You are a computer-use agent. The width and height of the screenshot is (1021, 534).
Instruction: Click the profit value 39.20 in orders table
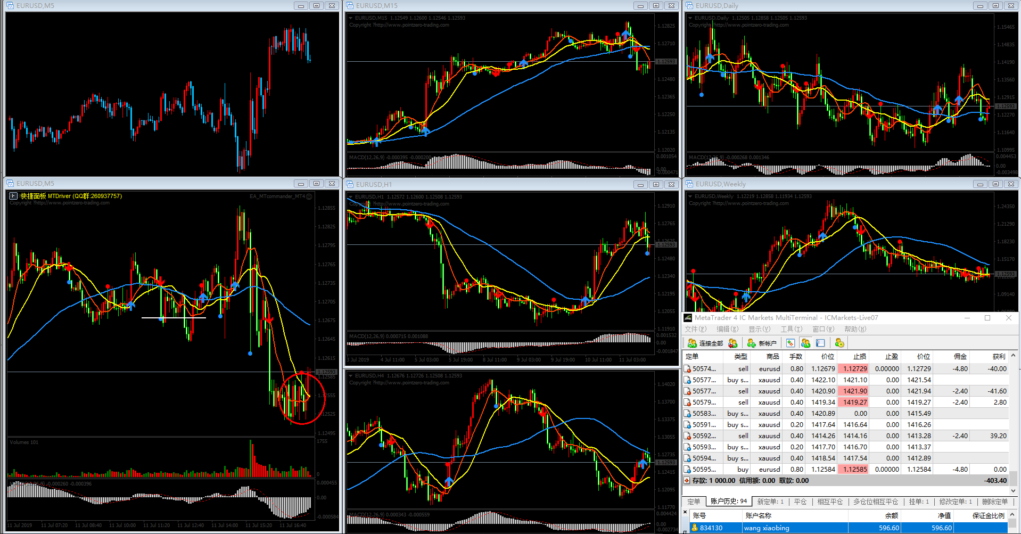(x=998, y=436)
